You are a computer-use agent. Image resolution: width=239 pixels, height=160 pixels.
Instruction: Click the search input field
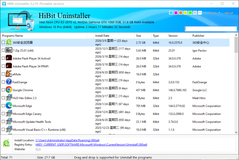(x=211, y=29)
